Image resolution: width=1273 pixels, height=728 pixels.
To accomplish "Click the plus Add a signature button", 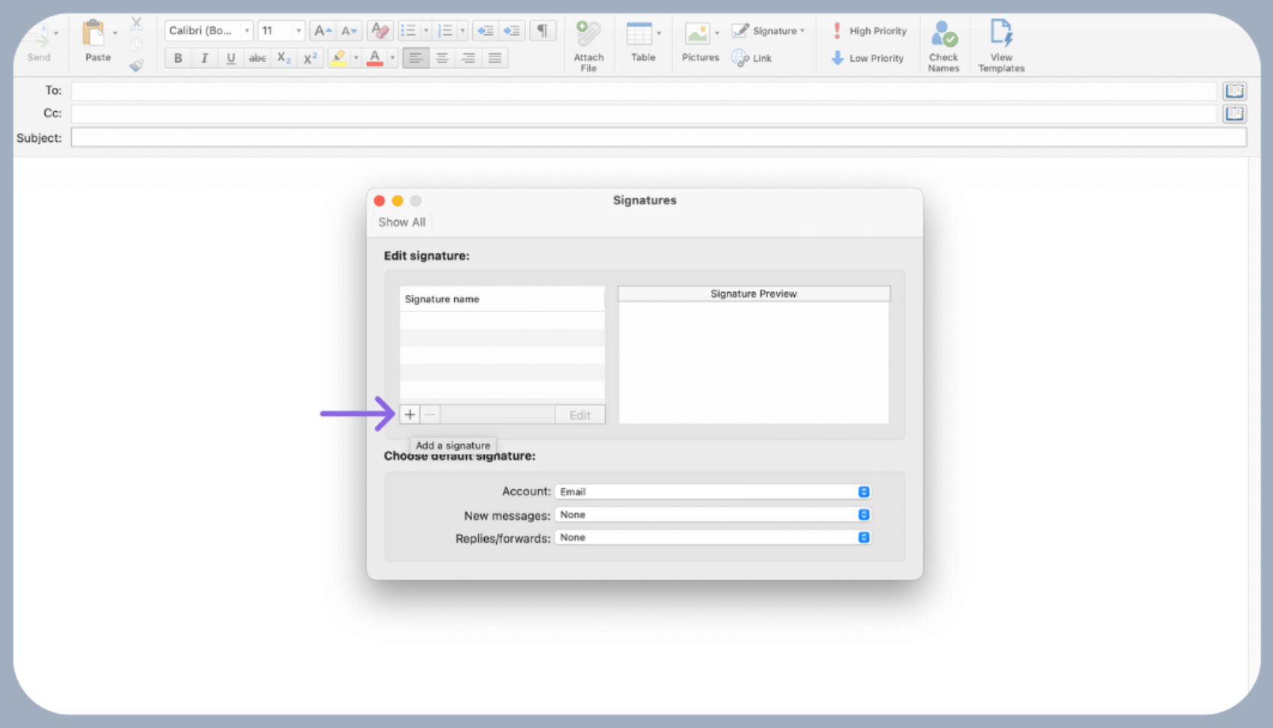I will (410, 414).
